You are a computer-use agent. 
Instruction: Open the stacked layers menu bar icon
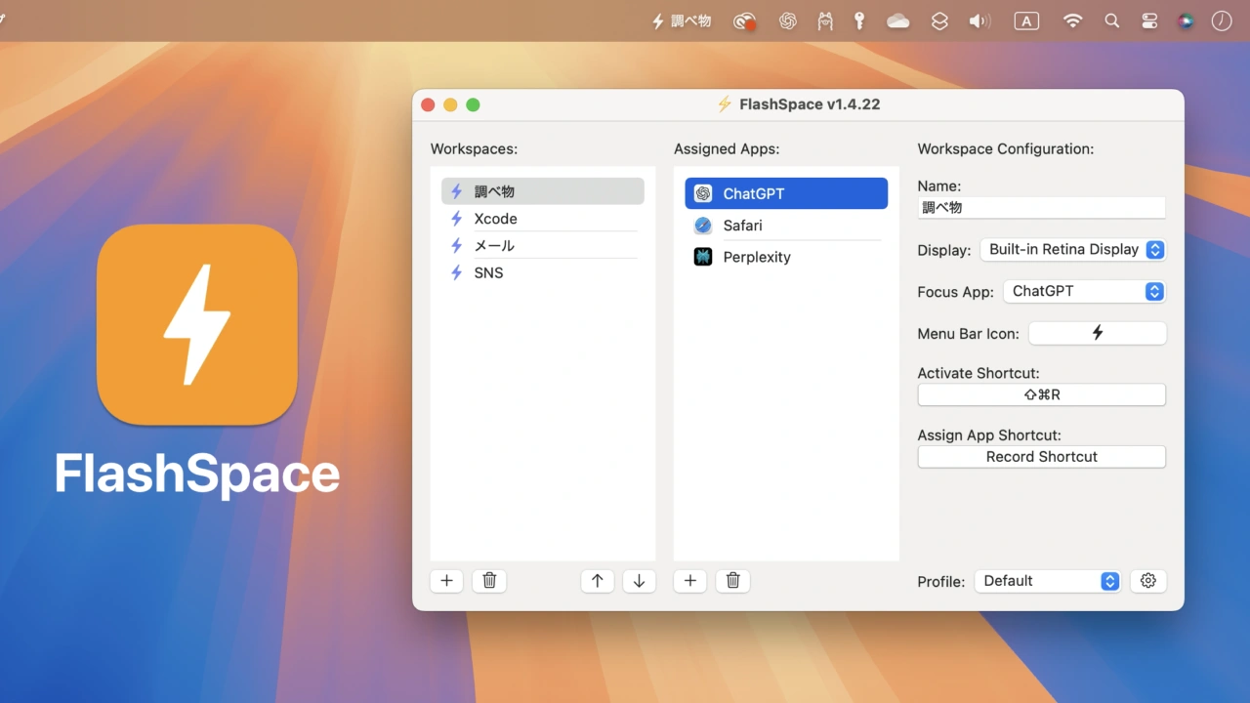coord(939,21)
